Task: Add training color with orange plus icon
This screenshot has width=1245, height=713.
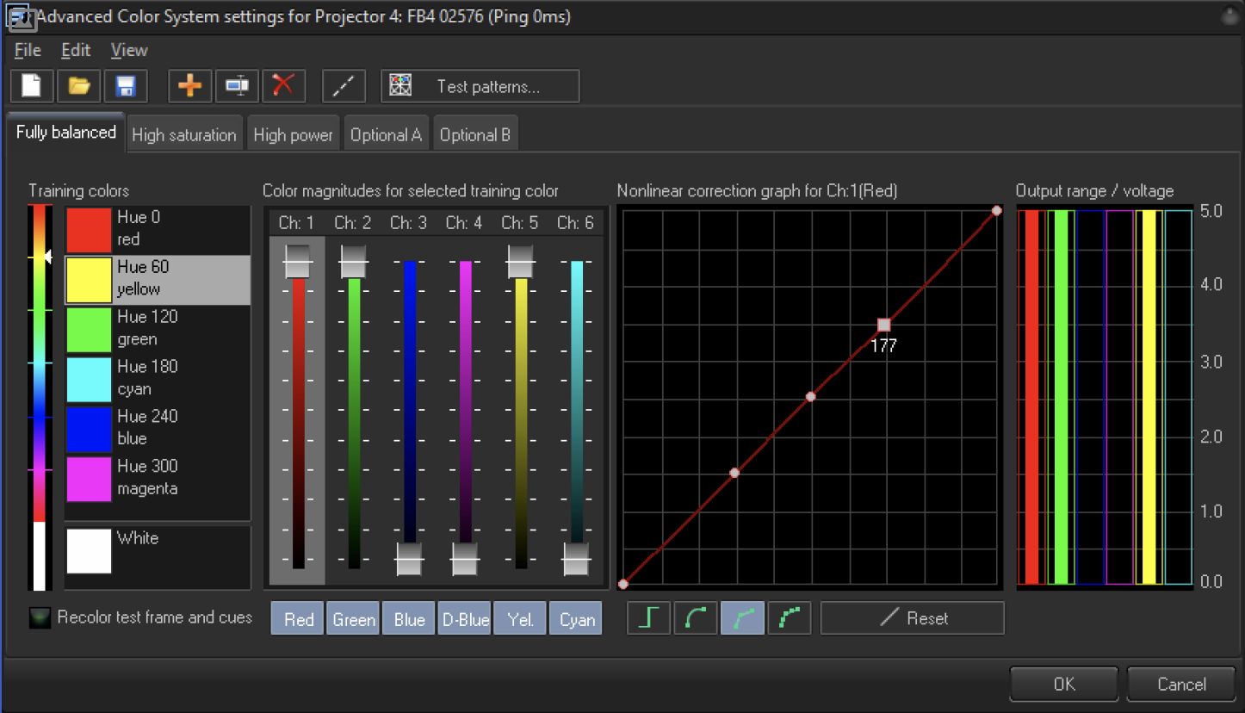Action: [x=189, y=86]
